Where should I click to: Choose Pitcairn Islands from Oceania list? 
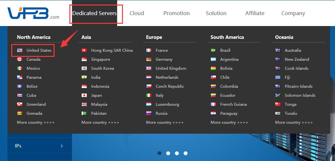[x=299, y=86]
